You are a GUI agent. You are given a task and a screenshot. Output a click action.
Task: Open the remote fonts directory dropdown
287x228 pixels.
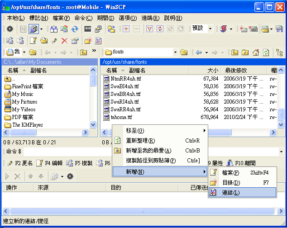175,52
